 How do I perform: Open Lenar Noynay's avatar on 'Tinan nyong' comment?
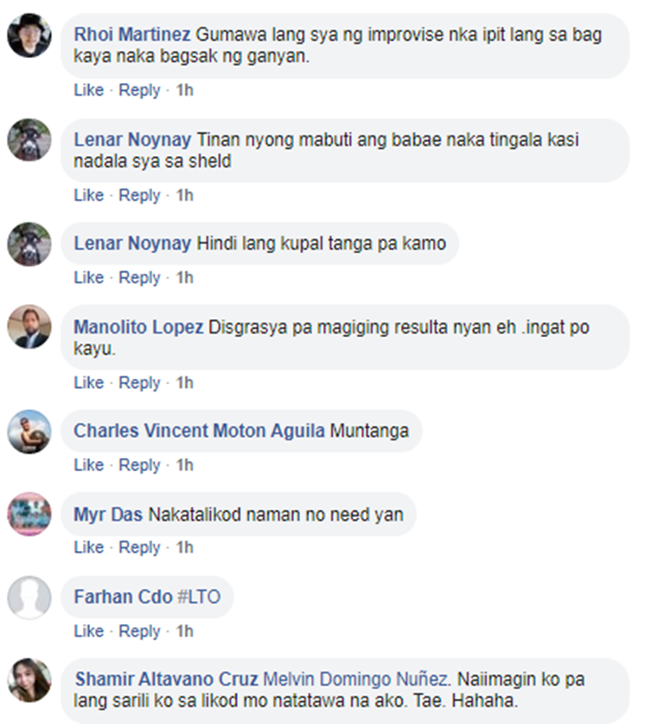click(x=29, y=140)
